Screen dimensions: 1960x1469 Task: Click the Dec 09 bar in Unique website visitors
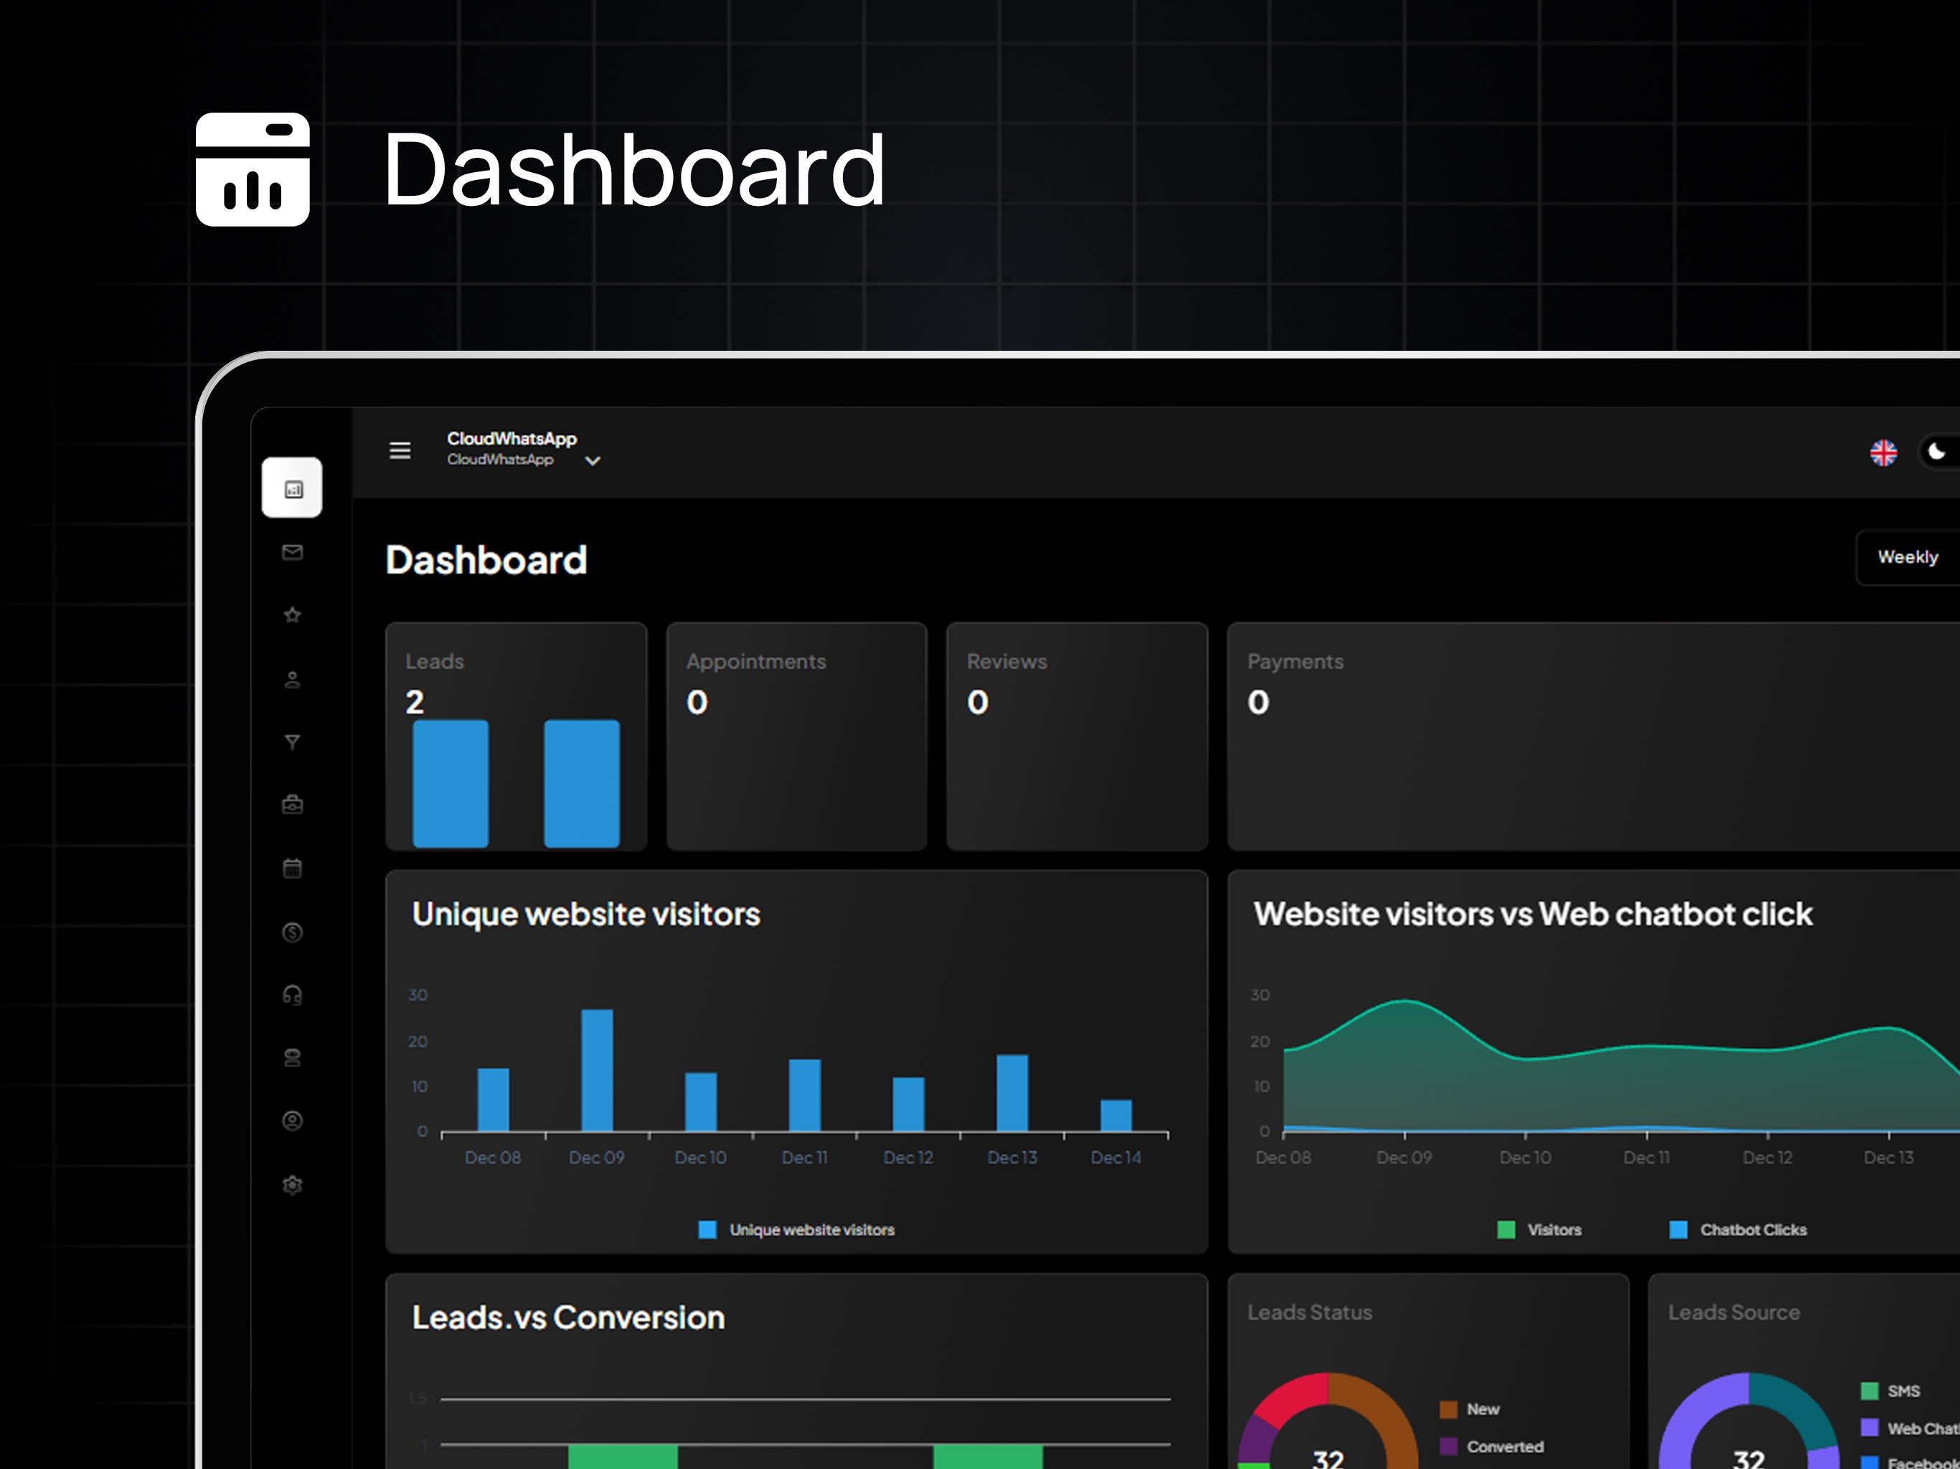click(x=597, y=1070)
